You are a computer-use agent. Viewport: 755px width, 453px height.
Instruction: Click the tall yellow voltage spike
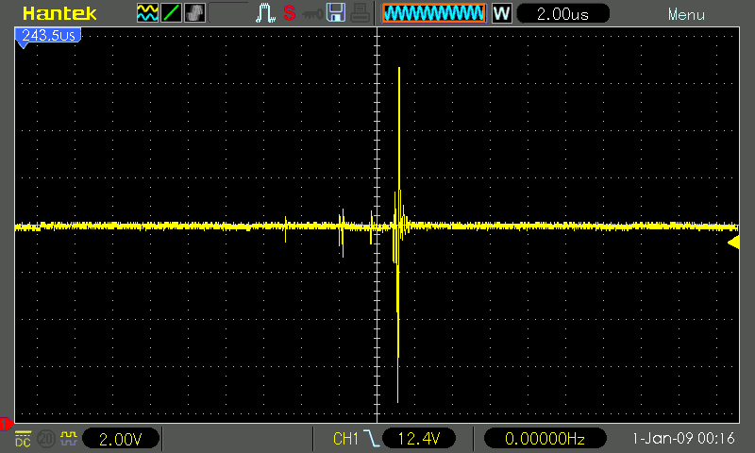pyautogui.click(x=398, y=235)
